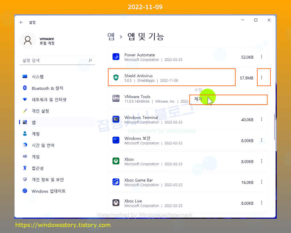Click the Power Automate name text
The image size is (291, 233).
(x=140, y=55)
